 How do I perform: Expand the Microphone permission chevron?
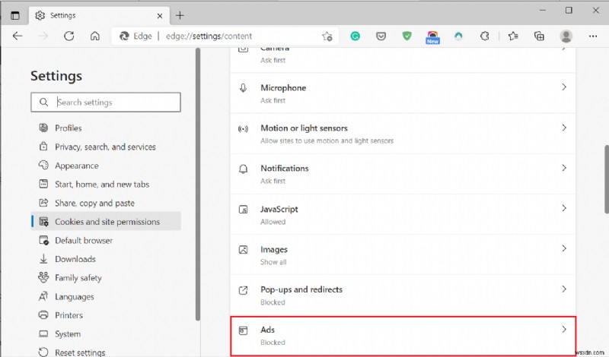coord(564,87)
